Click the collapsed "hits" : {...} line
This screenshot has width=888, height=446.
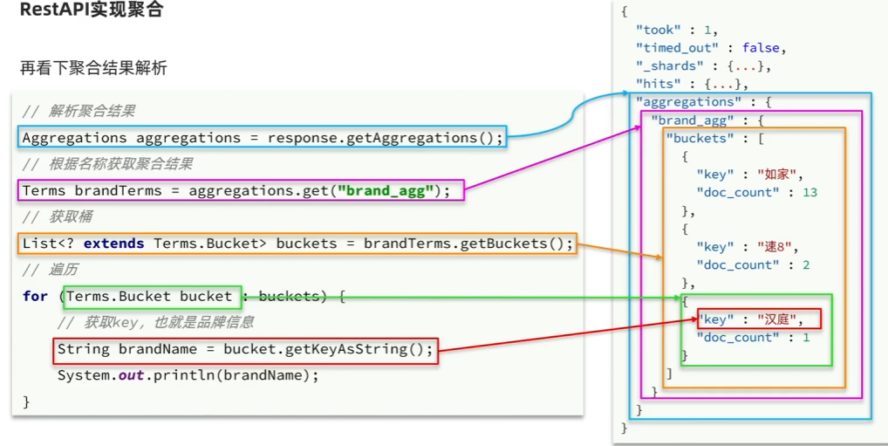[692, 84]
